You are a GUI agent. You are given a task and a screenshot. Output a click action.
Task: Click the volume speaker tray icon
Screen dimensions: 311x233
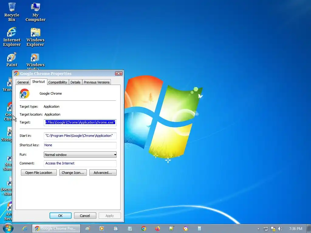click(x=280, y=229)
